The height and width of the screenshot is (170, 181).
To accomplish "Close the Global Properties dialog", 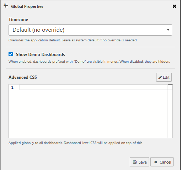I will coord(174,6).
